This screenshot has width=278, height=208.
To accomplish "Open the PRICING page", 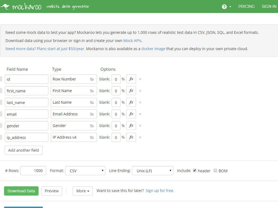I will click(x=247, y=6).
